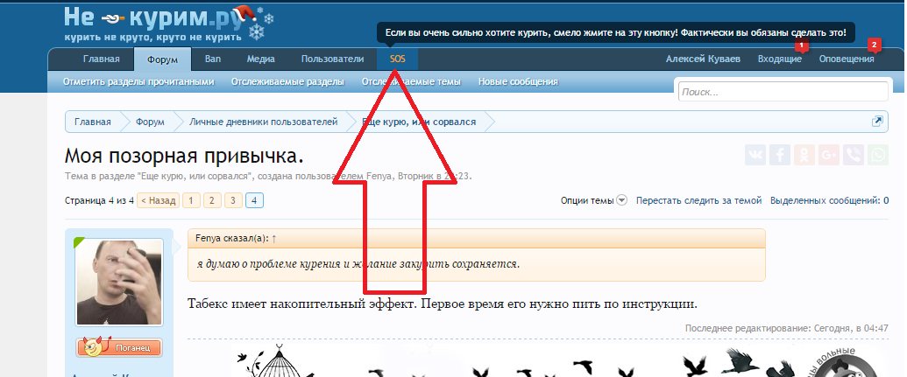The height and width of the screenshot is (377, 907).
Task: Open Отслеживаемые разделы
Action: (287, 82)
